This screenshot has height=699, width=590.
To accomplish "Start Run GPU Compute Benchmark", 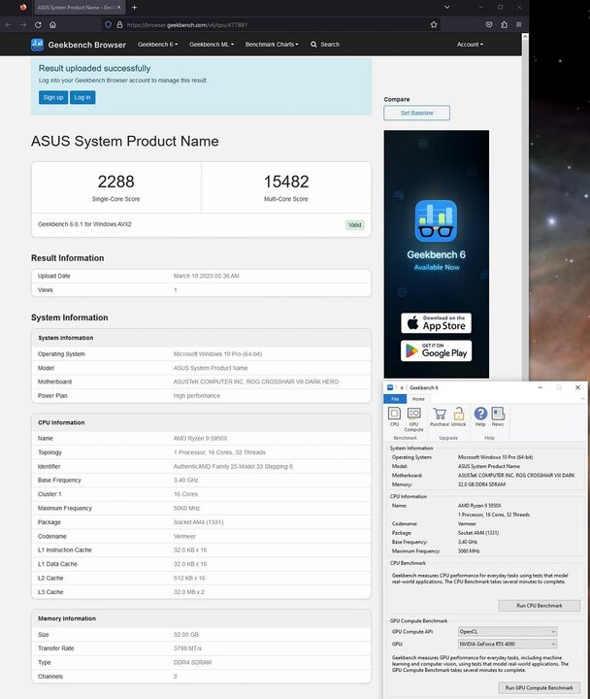I will [539, 687].
